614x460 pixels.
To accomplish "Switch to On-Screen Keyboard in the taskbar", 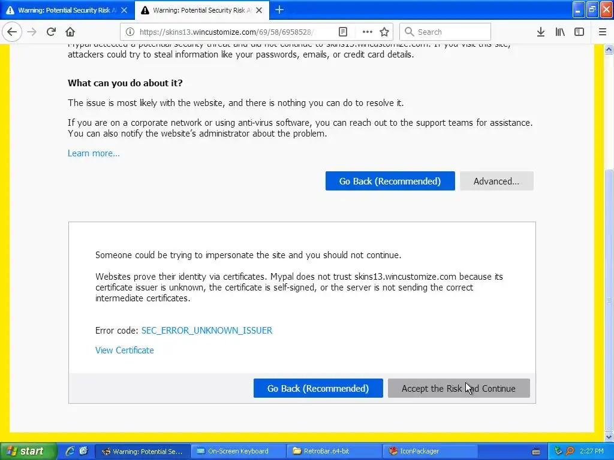I will point(239,452).
